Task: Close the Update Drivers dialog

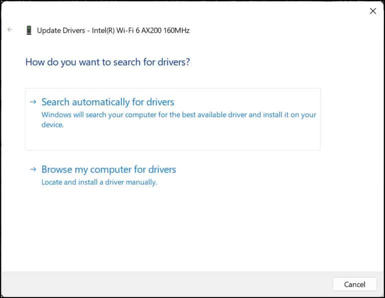Action: click(373, 11)
